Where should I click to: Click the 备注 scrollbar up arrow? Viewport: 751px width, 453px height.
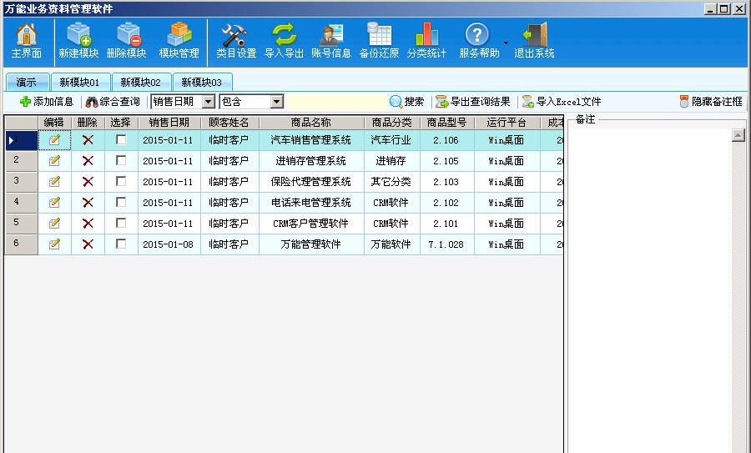pyautogui.click(x=738, y=136)
